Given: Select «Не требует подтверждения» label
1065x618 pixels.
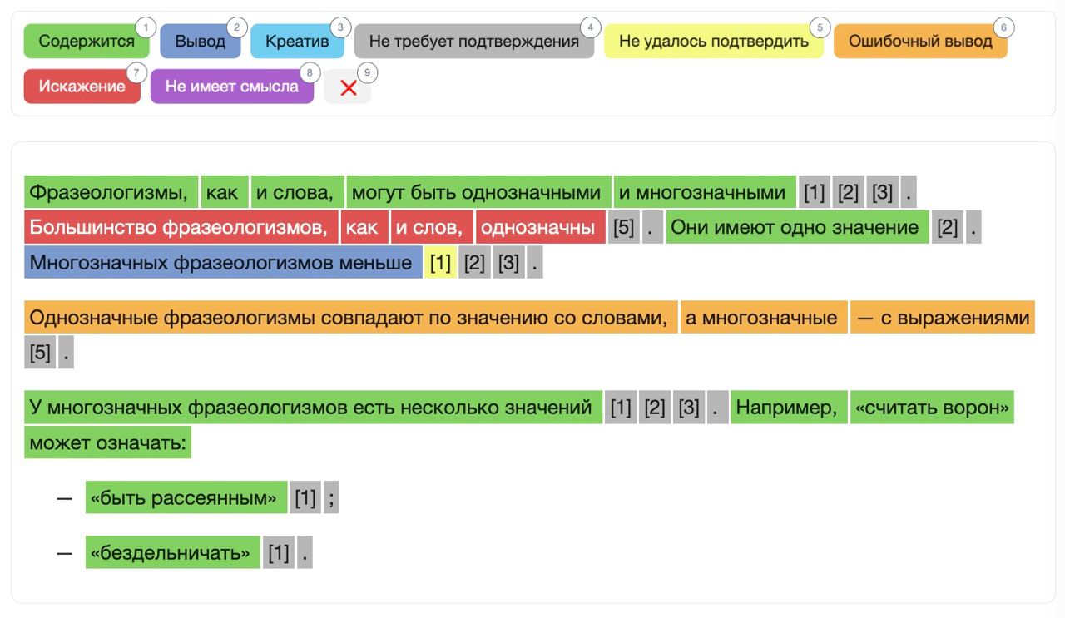Looking at the screenshot, I should pos(474,41).
